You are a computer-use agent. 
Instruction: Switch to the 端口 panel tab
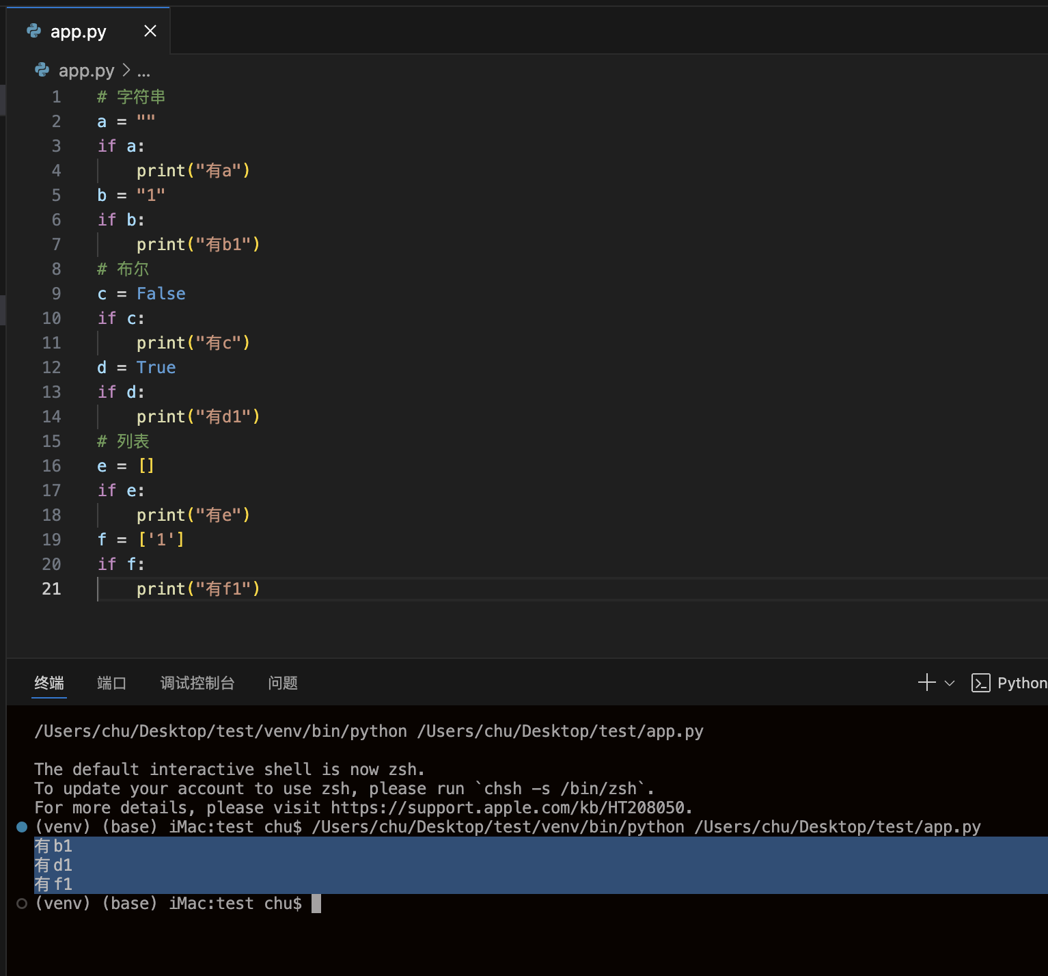coord(111,683)
